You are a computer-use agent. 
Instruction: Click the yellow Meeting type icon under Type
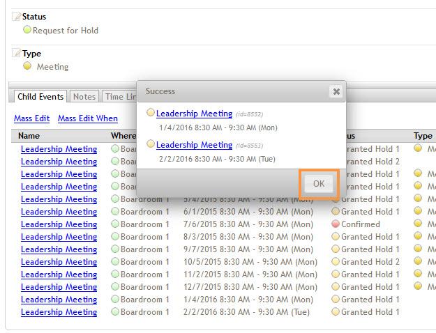pos(27,65)
